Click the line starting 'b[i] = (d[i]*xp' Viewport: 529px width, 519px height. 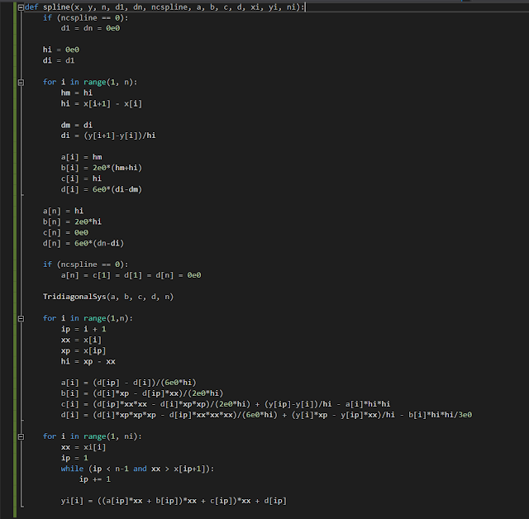tap(142, 393)
